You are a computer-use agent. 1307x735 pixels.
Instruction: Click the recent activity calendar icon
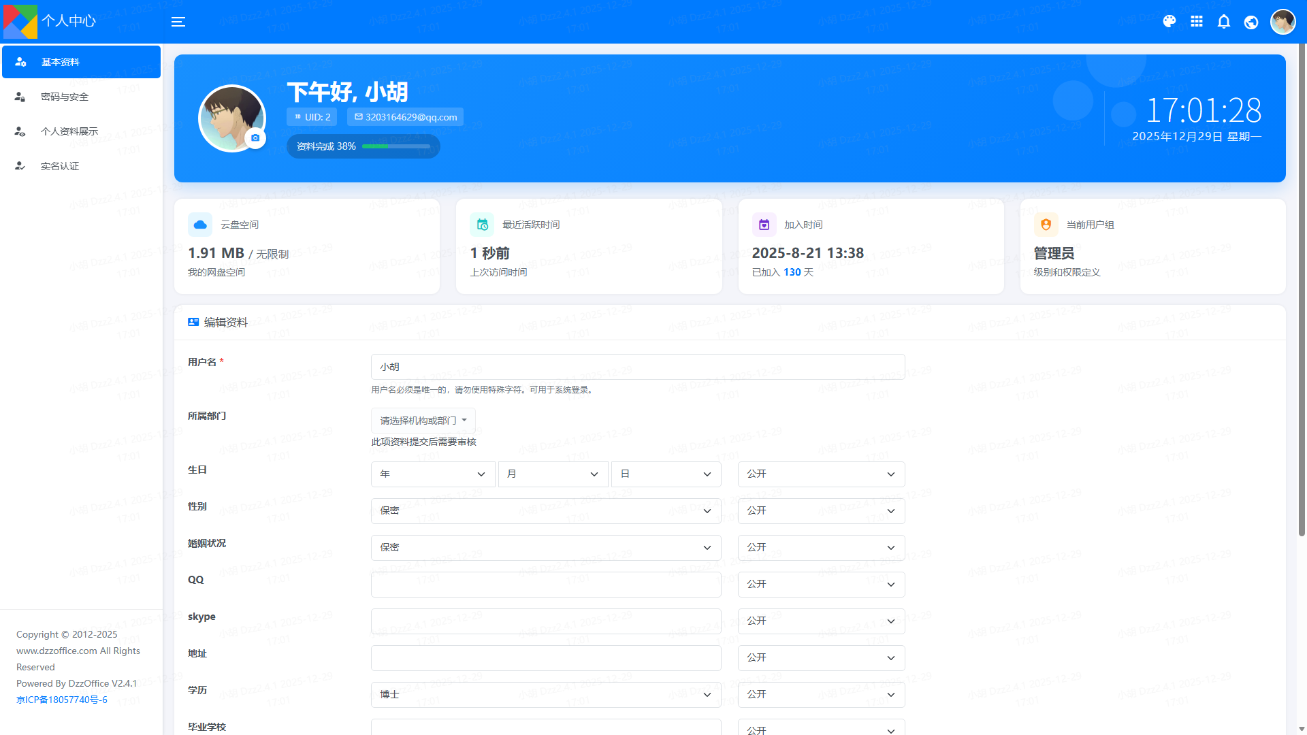click(x=482, y=225)
